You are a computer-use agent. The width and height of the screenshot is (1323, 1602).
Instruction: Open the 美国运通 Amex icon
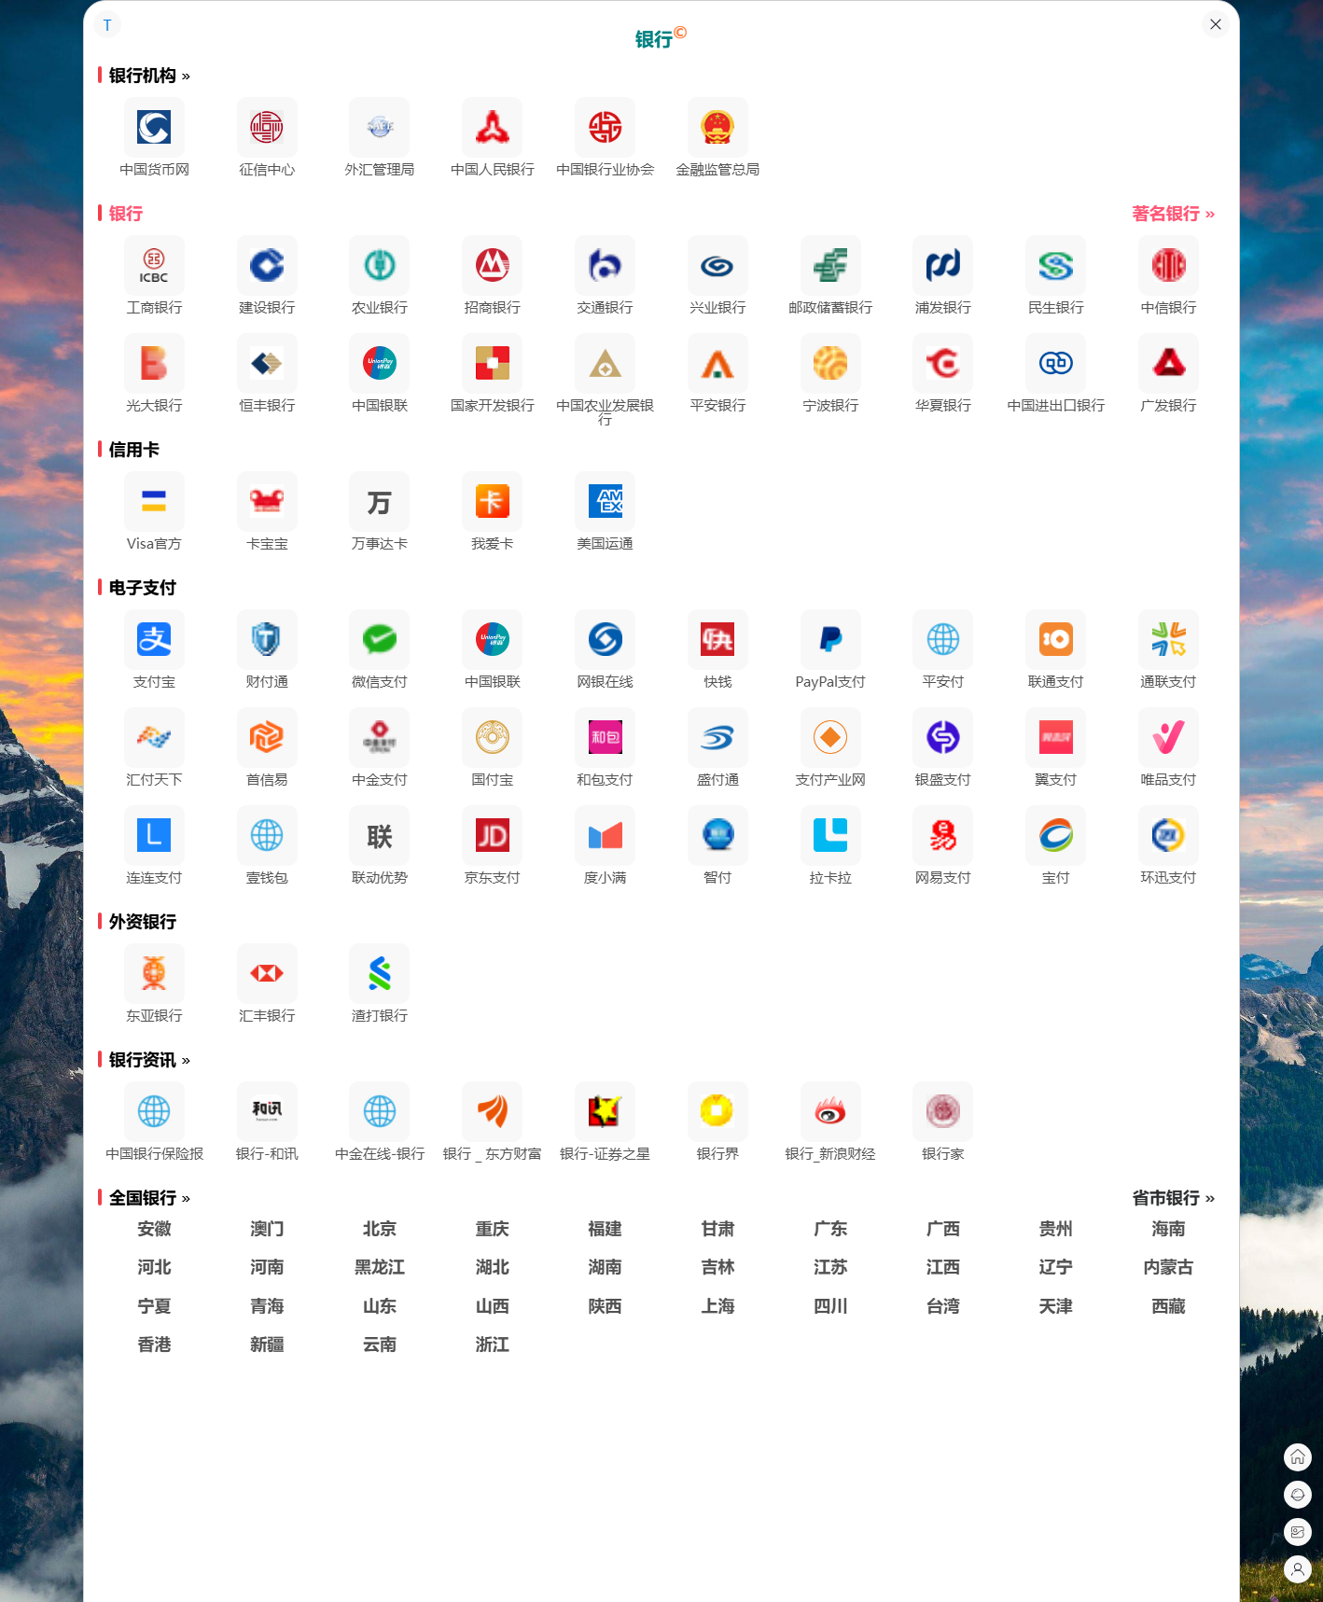[606, 502]
